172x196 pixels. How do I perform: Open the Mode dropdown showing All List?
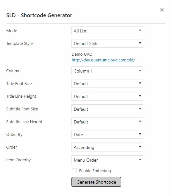pyautogui.click(x=107, y=31)
